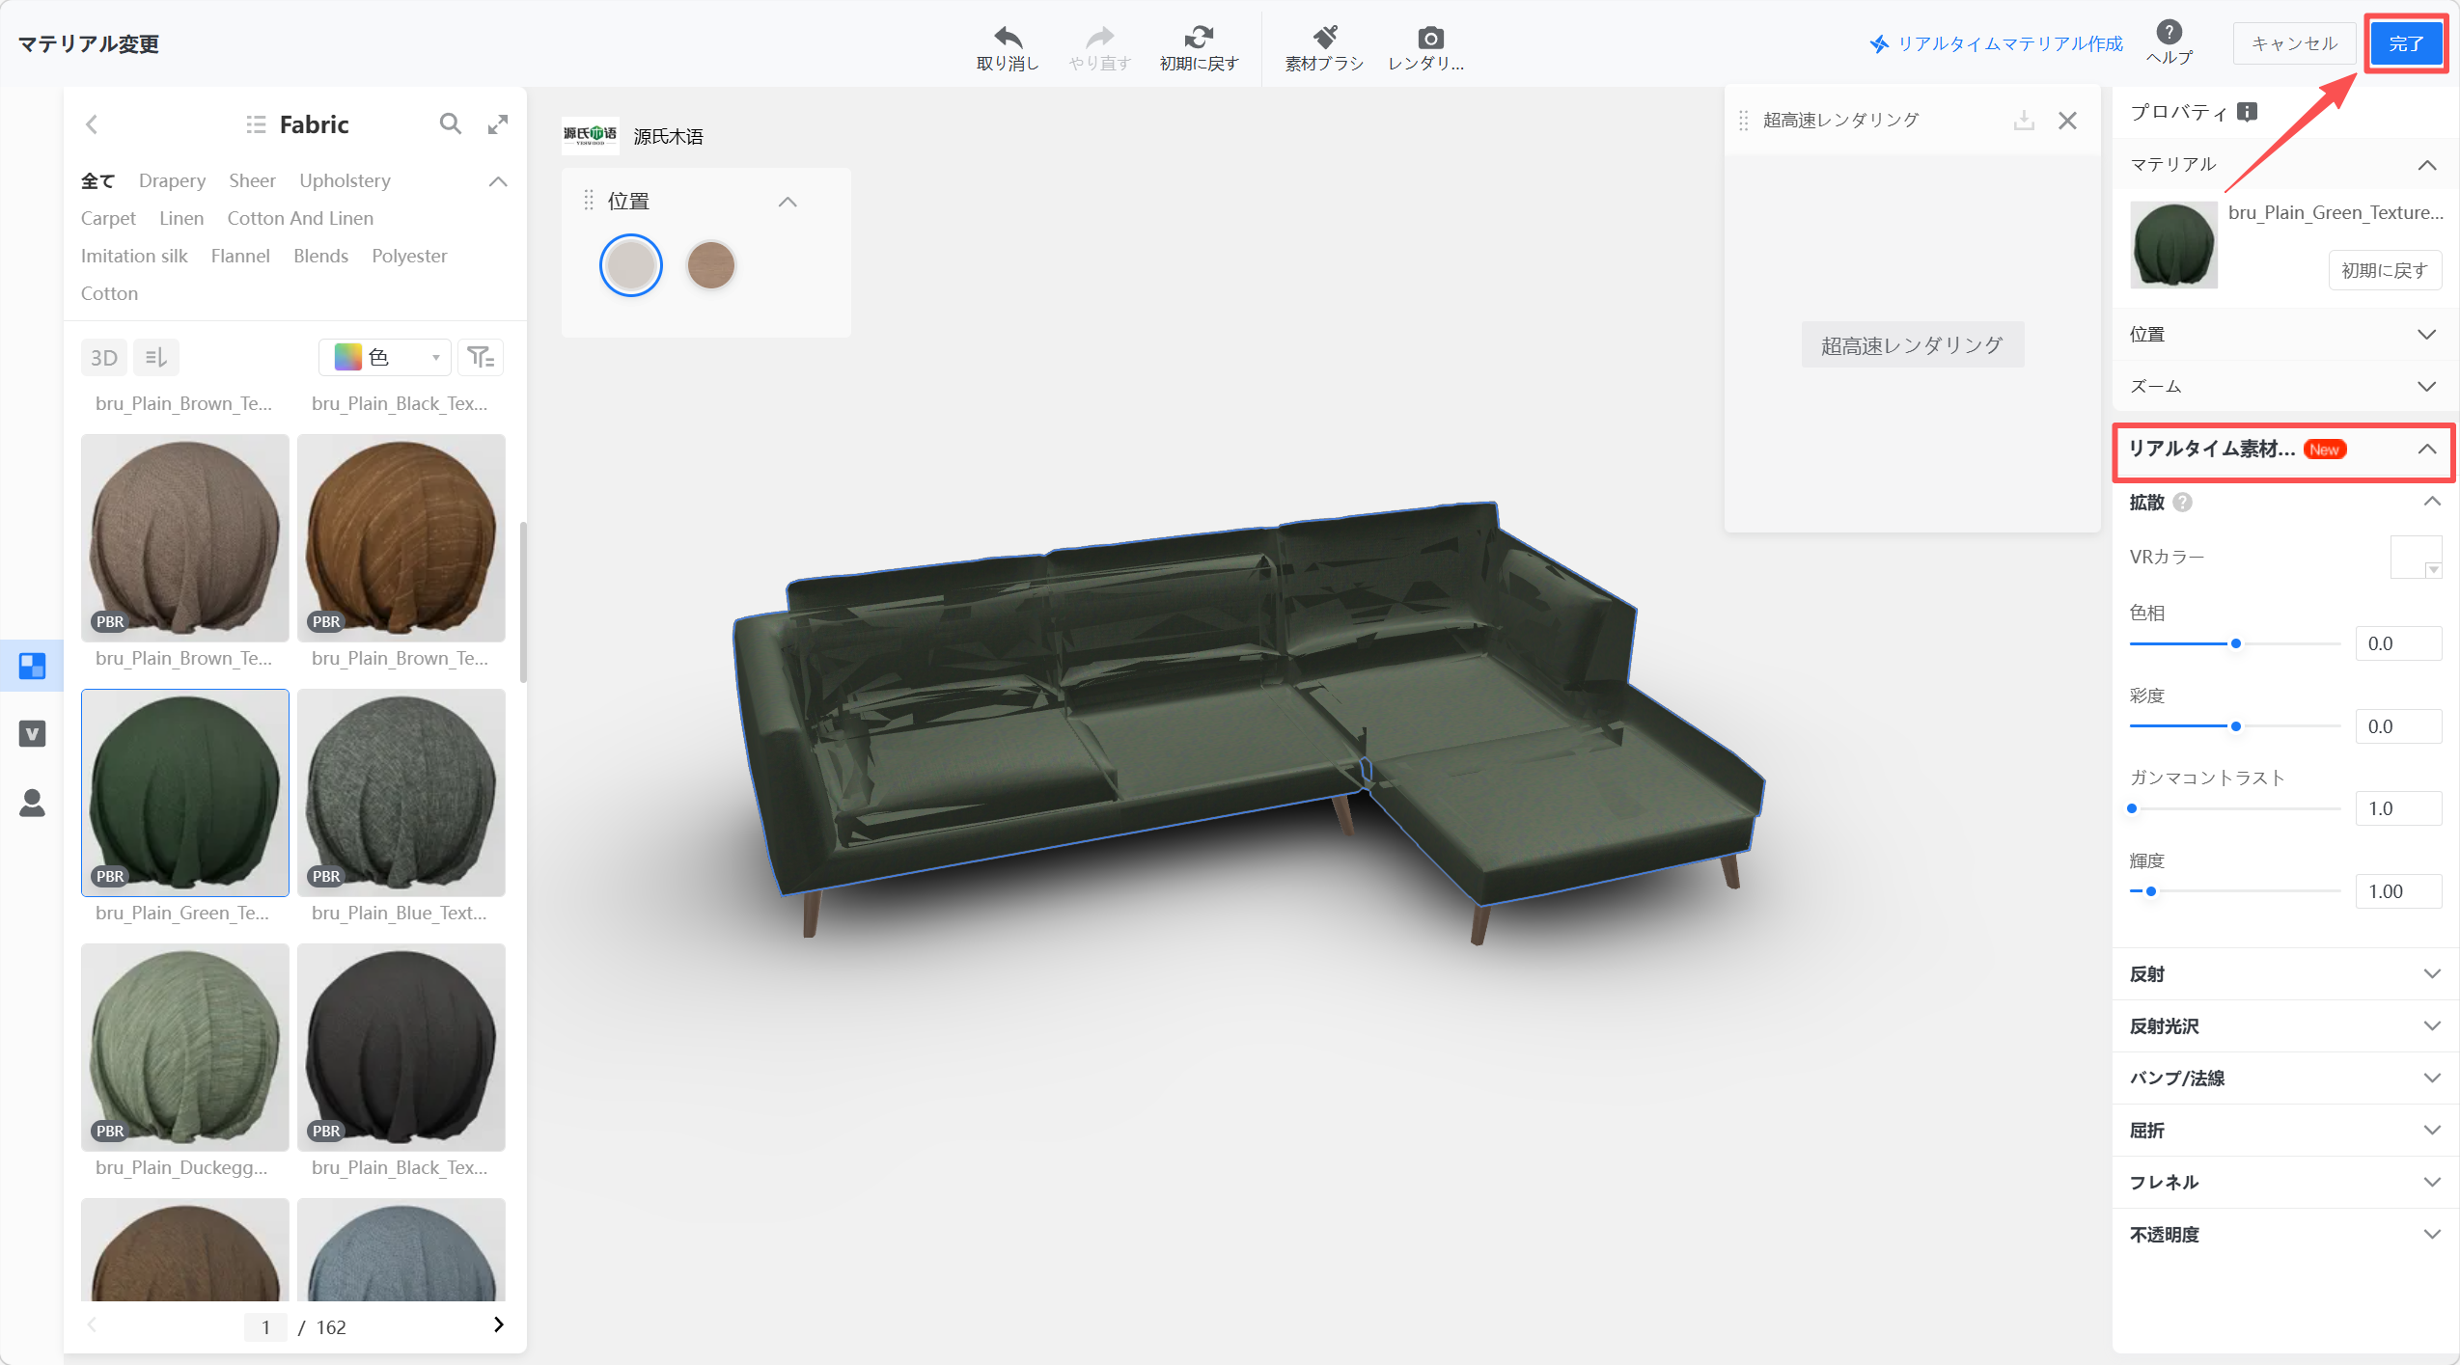
Task: Open the sort order icon
Action: (156, 358)
